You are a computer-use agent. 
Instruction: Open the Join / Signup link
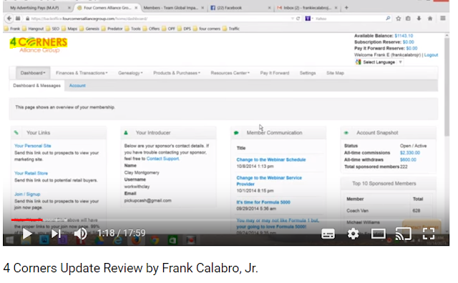pos(27,194)
